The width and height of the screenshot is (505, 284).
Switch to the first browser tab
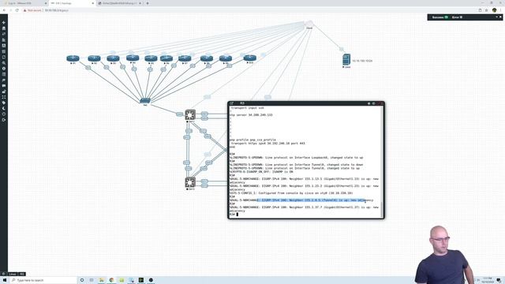(25, 3)
